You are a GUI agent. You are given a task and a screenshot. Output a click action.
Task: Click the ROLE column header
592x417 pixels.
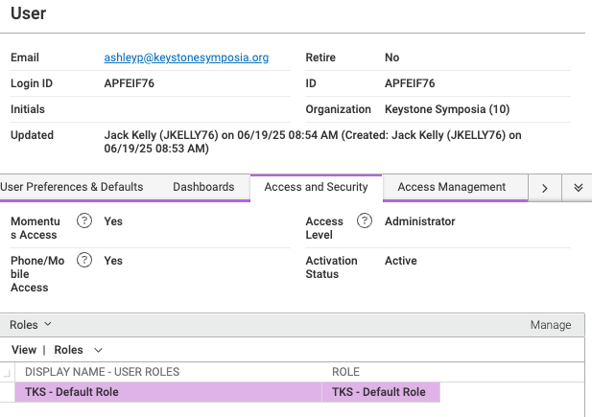pyautogui.click(x=345, y=371)
